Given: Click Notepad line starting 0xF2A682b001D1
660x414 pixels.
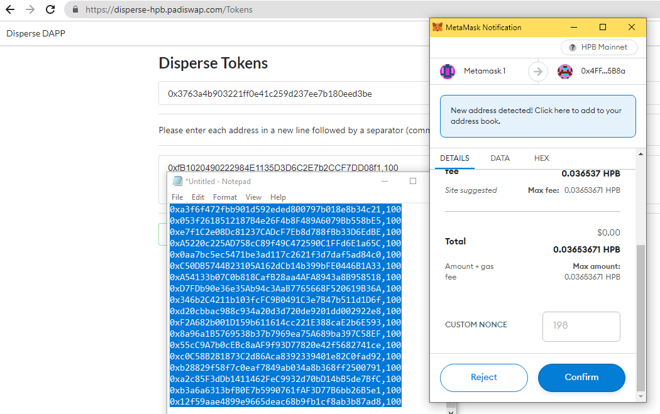Looking at the screenshot, I should pos(286,322).
